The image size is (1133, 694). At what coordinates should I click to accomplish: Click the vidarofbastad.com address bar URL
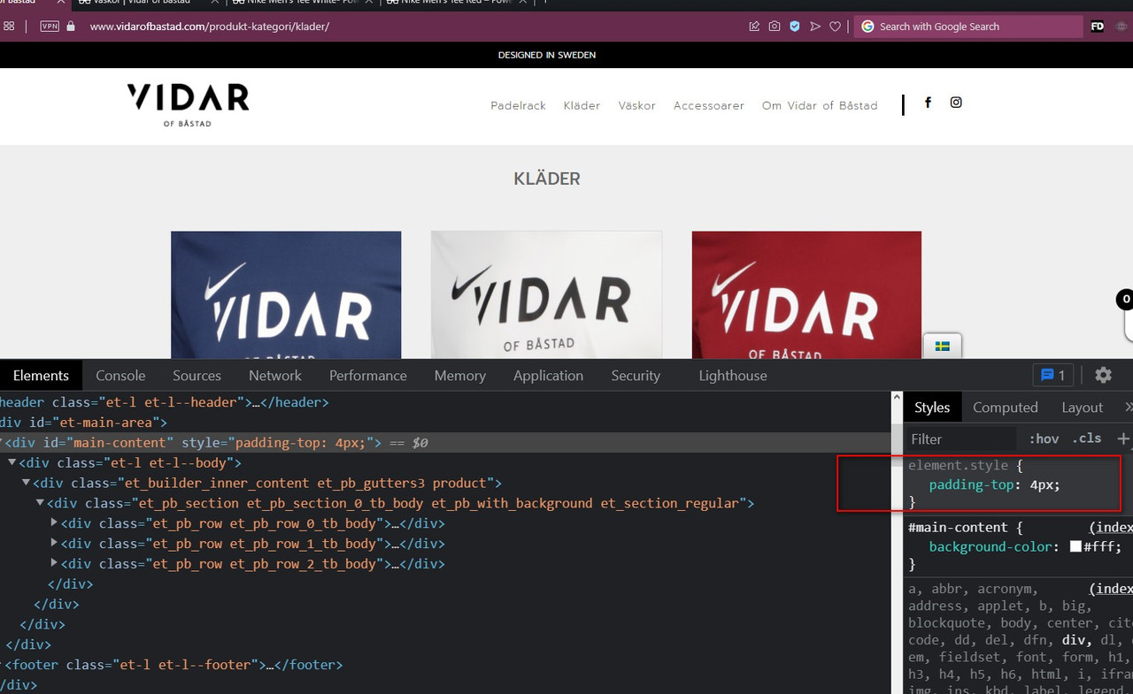pyautogui.click(x=210, y=27)
